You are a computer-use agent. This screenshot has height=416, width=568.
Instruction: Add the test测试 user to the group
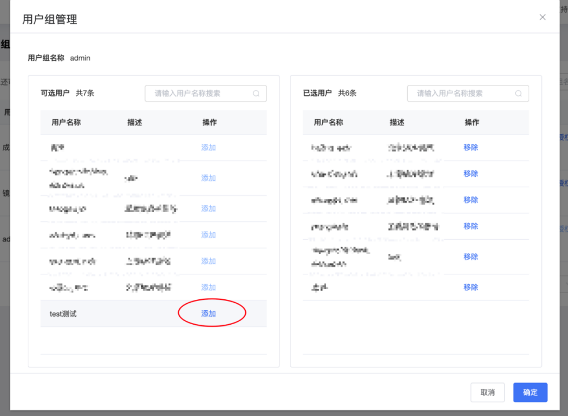coord(208,314)
